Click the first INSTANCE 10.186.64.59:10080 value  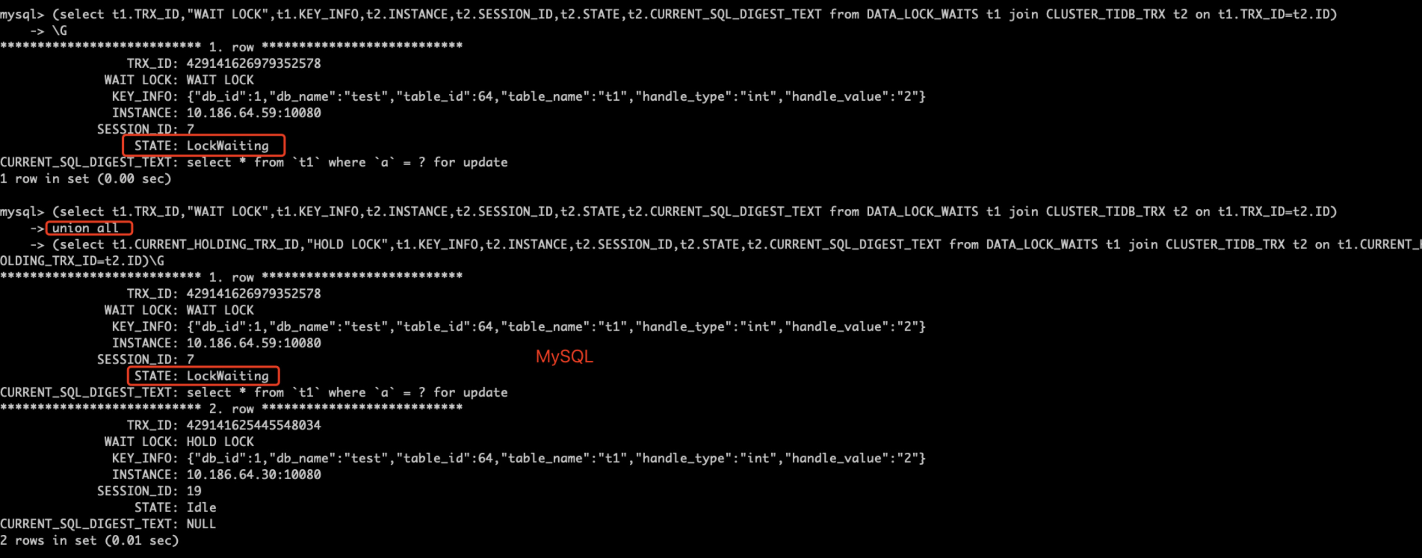253,113
